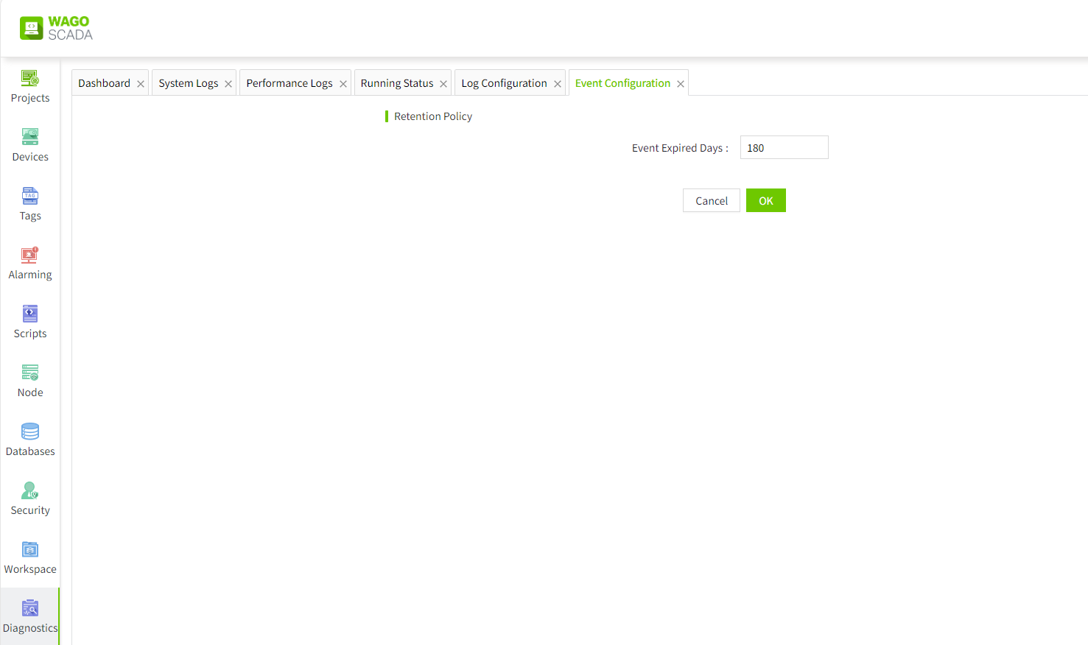Image resolution: width=1088 pixels, height=645 pixels.
Task: Select the Workspace sidebar icon
Action: point(30,549)
